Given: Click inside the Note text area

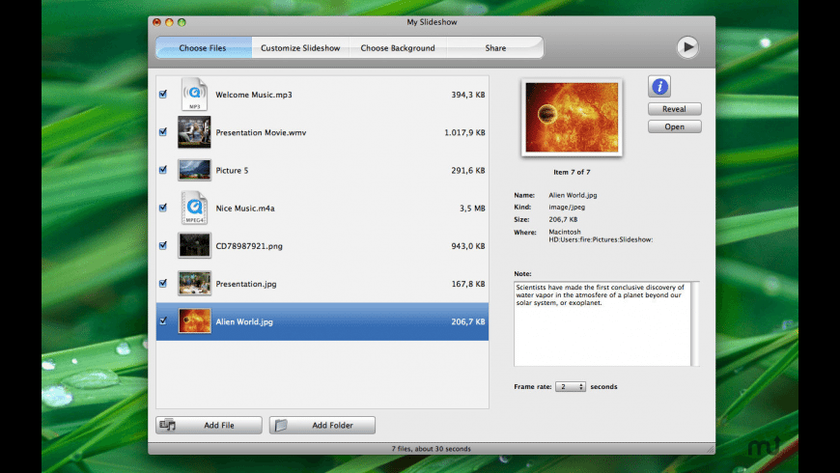Looking at the screenshot, I should point(602,323).
